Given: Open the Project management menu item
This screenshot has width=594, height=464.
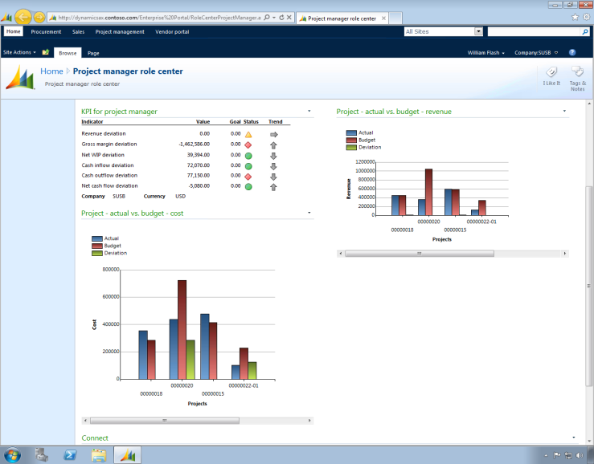Looking at the screenshot, I should [x=120, y=32].
